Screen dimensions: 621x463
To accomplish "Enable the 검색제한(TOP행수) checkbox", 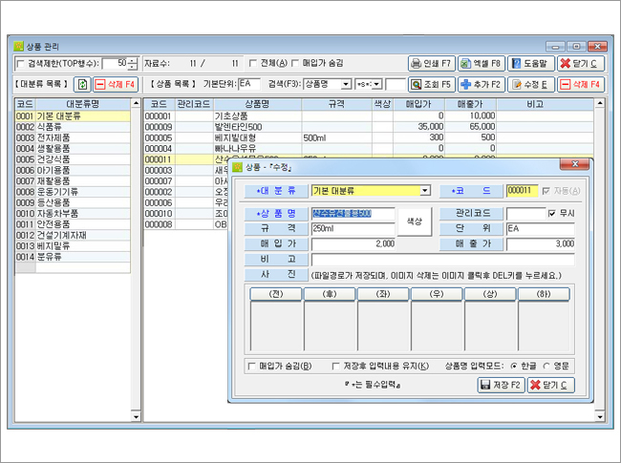I will pos(20,63).
